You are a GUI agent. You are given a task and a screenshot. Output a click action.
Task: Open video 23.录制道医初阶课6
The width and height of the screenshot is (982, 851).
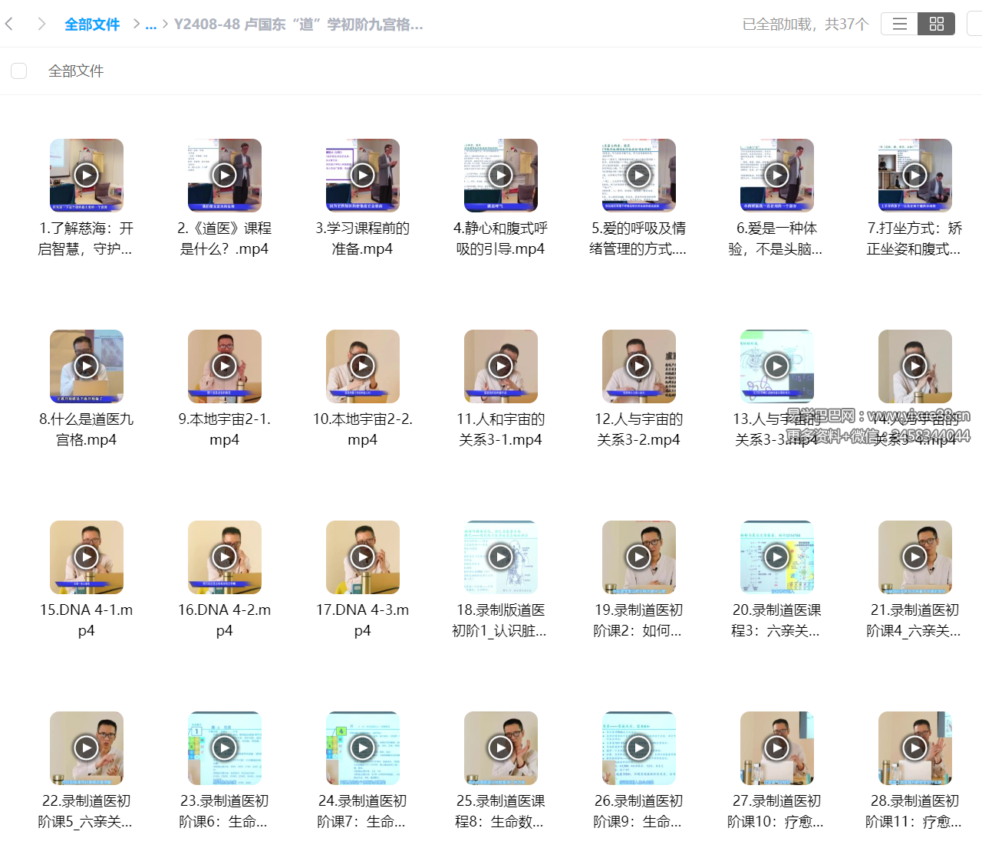224,747
